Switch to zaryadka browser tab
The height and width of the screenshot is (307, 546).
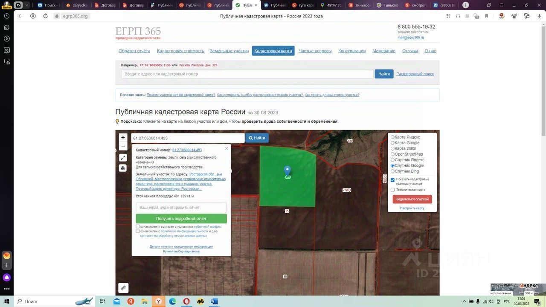(x=77, y=5)
